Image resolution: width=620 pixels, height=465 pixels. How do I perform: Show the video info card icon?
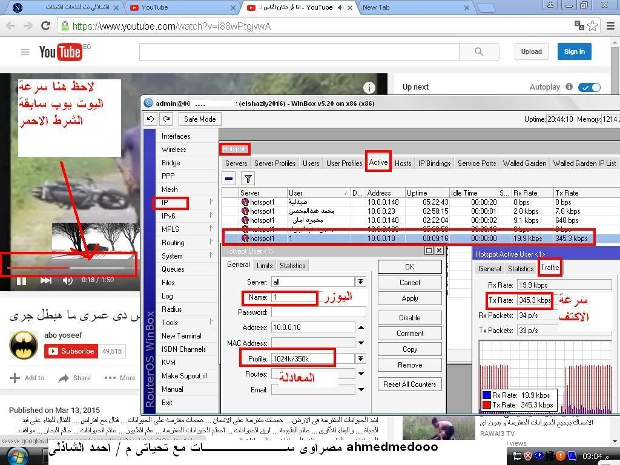369,88
